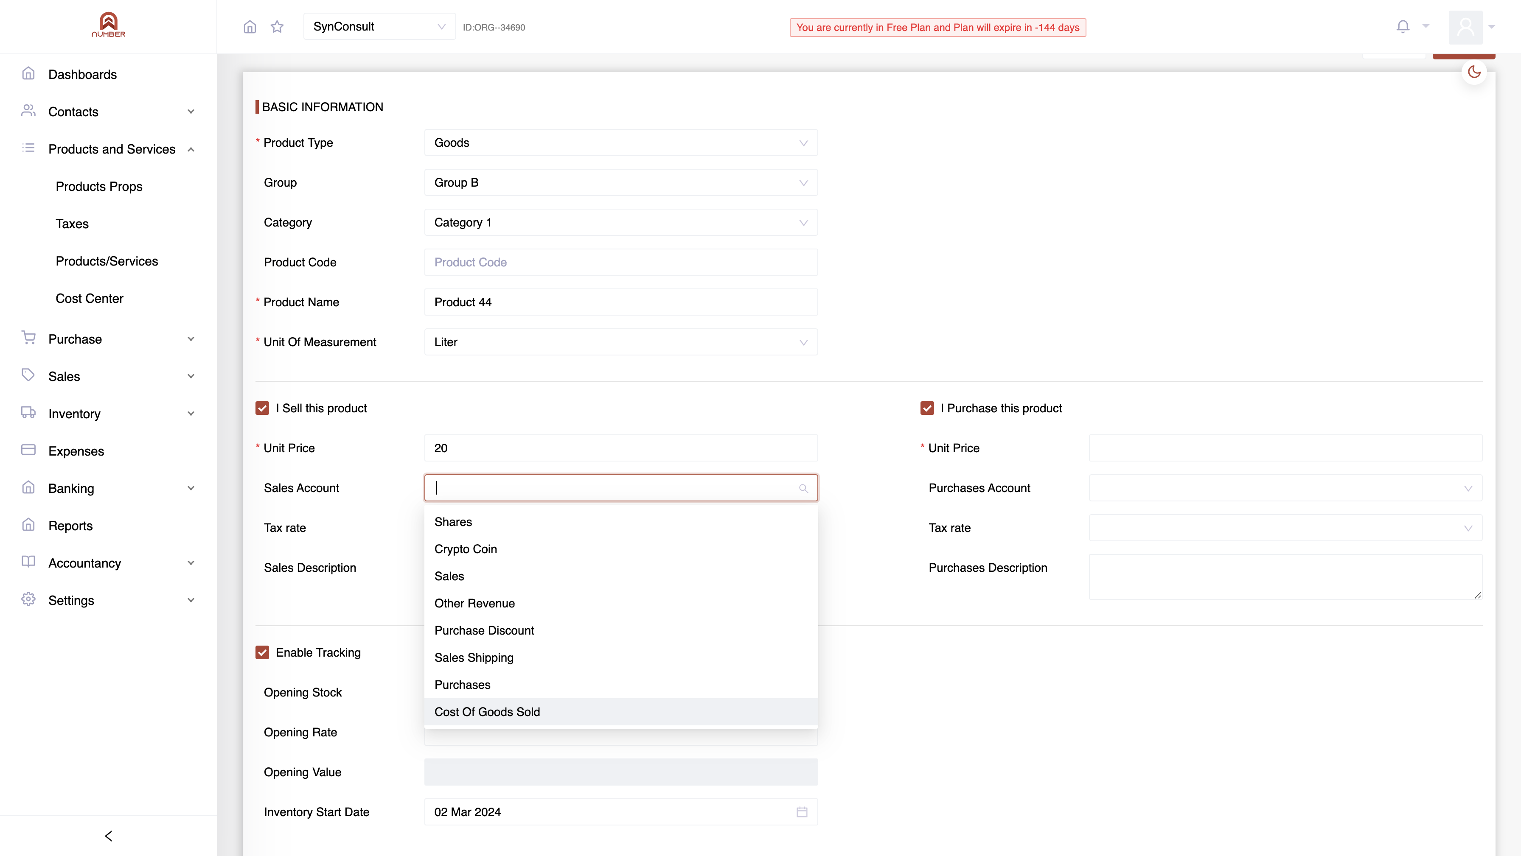Screen dimensions: 1521x856
Task: Open the home icon in the header
Action: coord(250,27)
